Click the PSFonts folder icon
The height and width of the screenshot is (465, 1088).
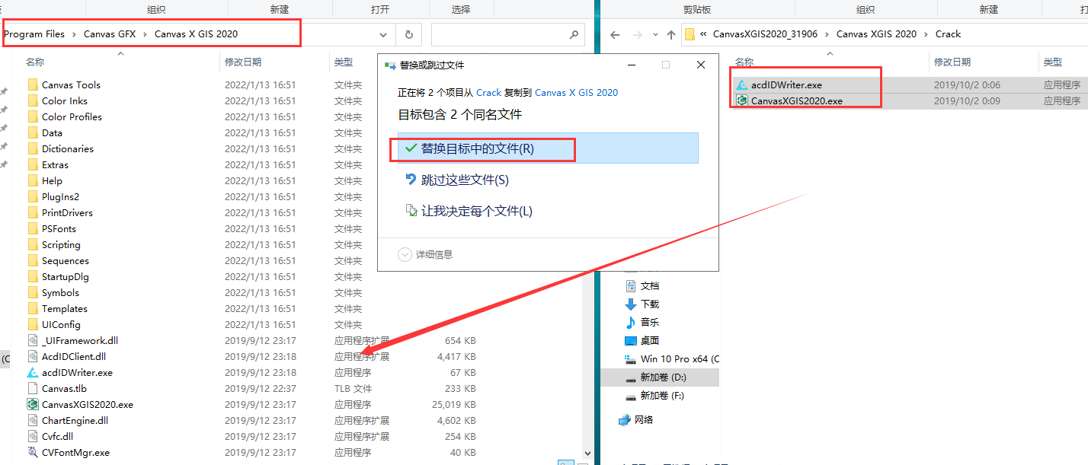click(33, 228)
